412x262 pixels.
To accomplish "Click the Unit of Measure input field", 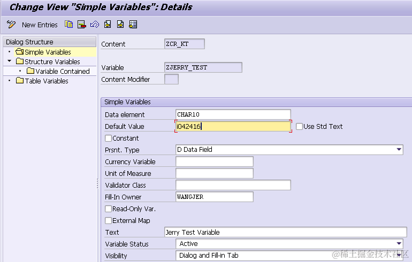I will [215, 173].
